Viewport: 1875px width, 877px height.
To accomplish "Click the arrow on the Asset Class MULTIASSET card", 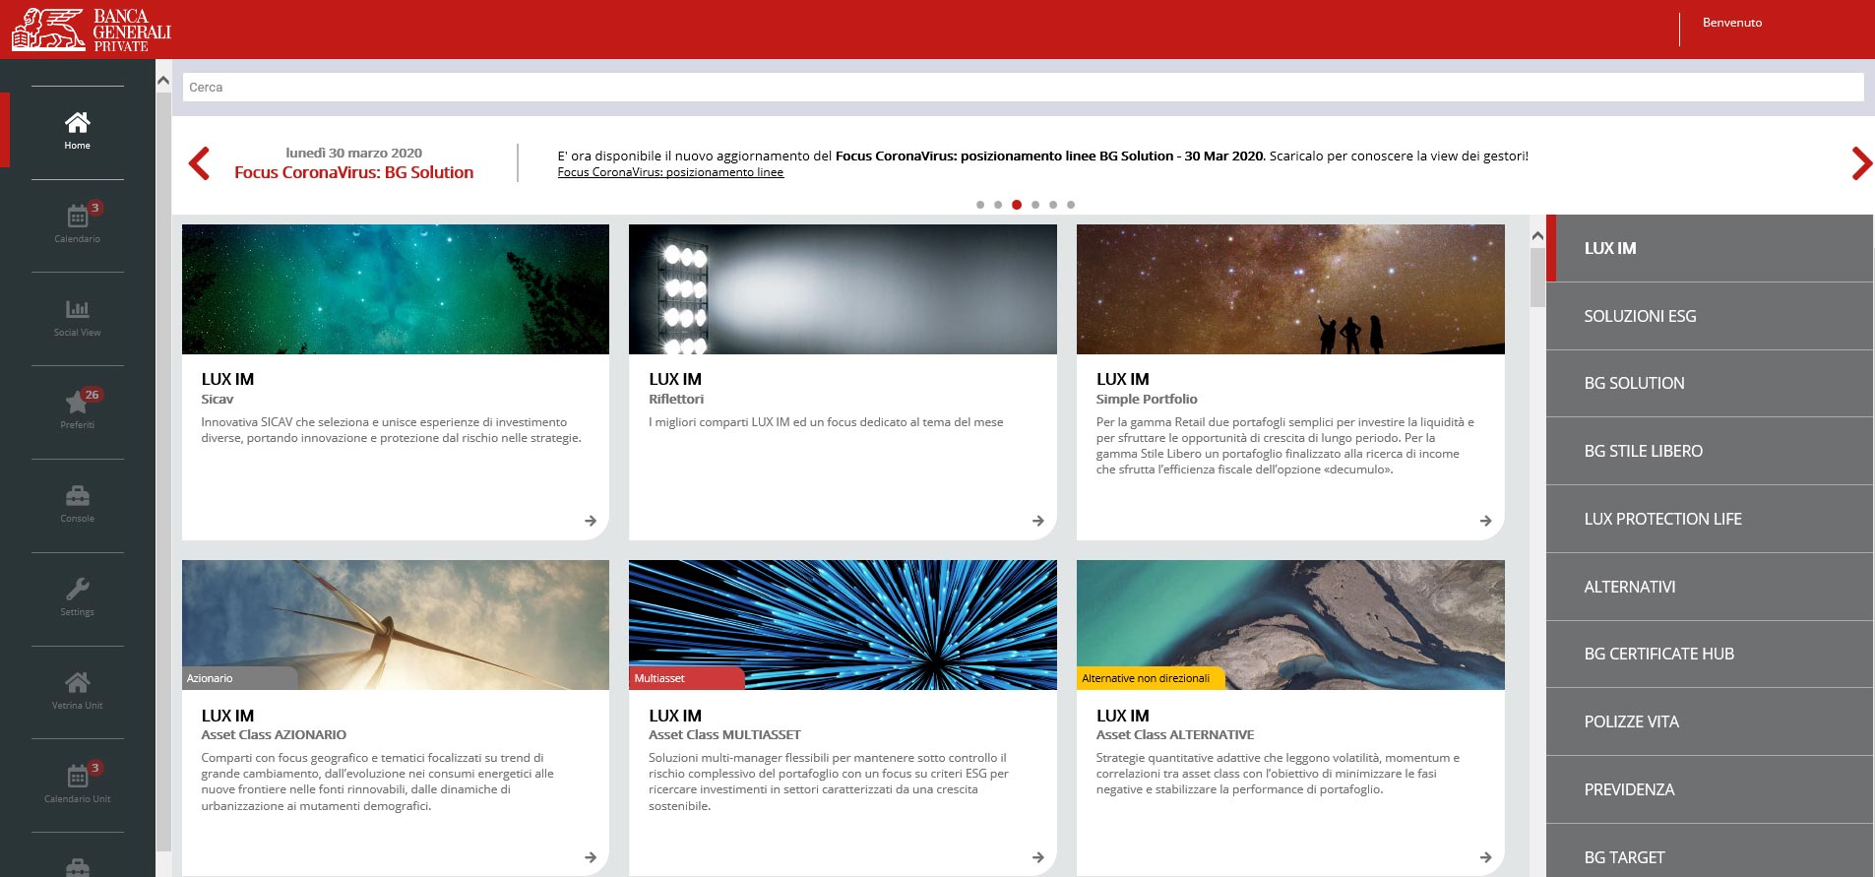I will [x=1038, y=857].
